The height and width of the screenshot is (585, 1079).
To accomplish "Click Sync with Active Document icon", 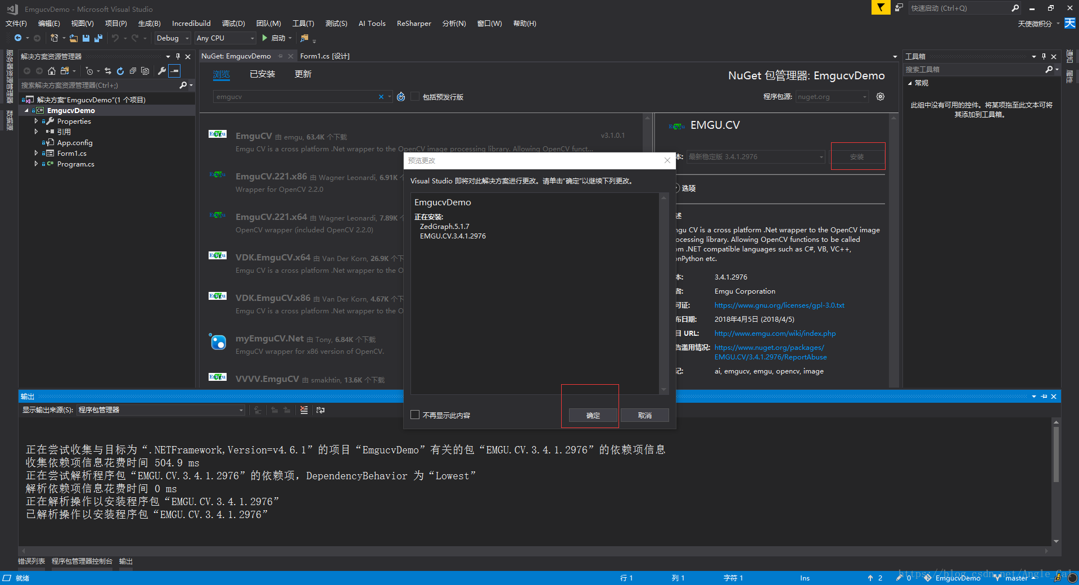I will point(108,71).
